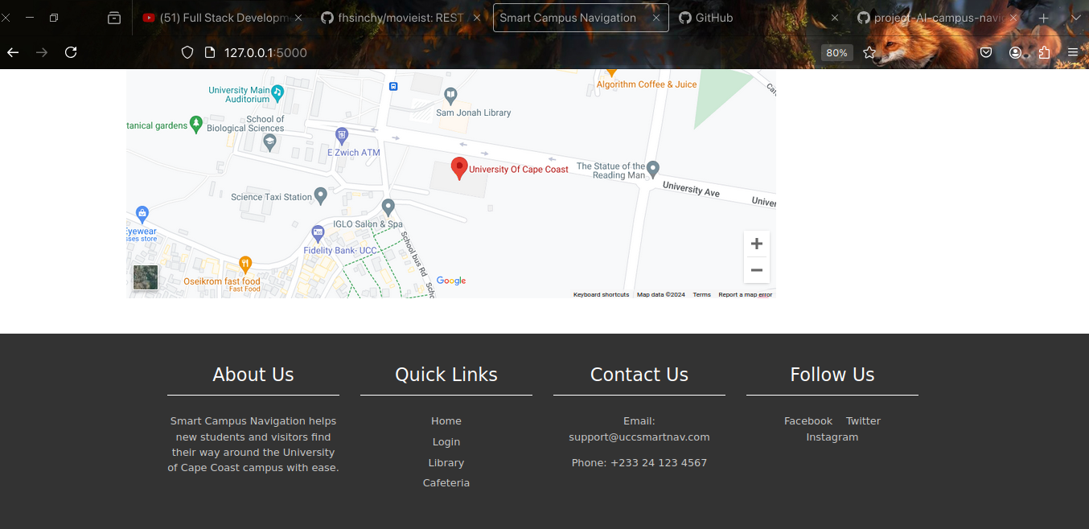Image resolution: width=1089 pixels, height=529 pixels.
Task: Select the eyewear store shopping marker
Action: click(x=142, y=214)
